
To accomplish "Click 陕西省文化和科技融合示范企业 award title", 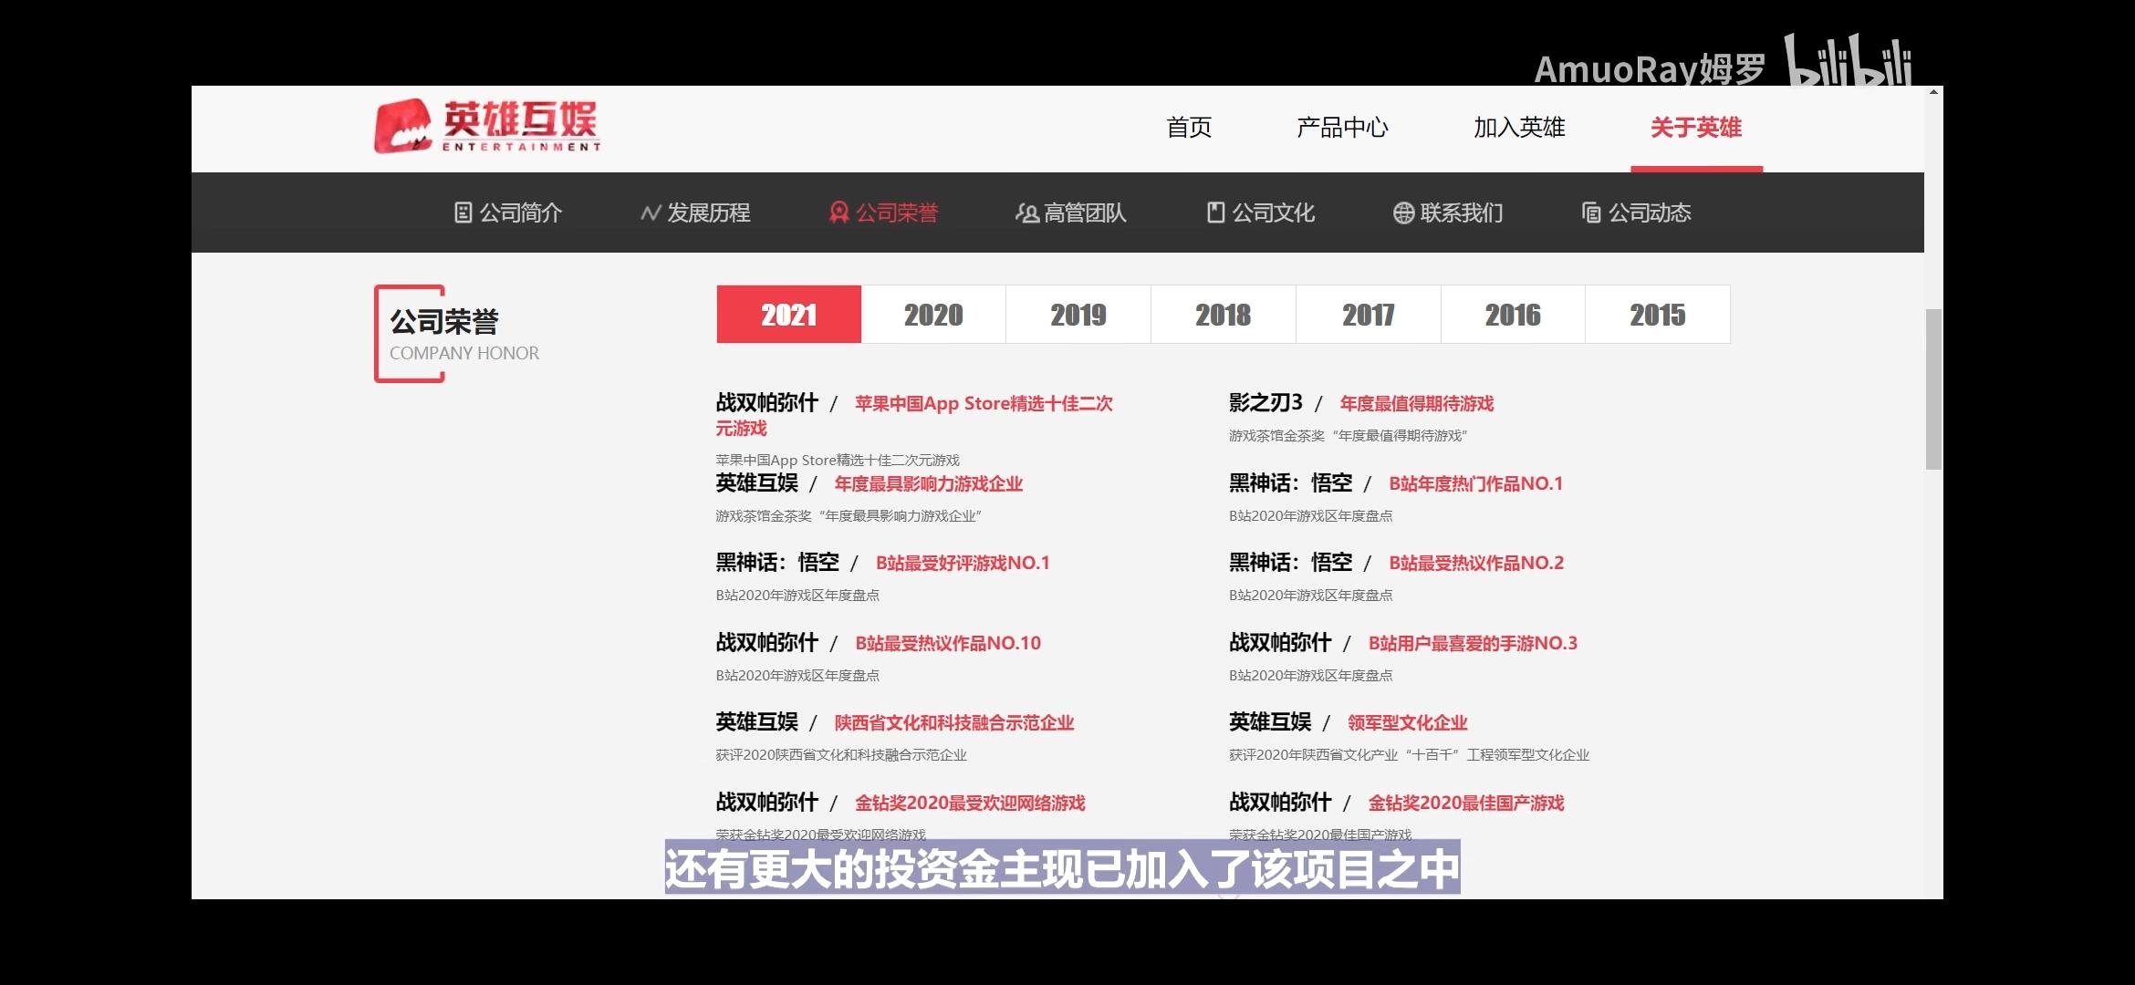I will pyautogui.click(x=953, y=722).
